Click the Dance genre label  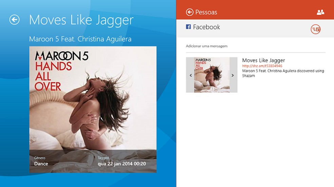coord(41,164)
